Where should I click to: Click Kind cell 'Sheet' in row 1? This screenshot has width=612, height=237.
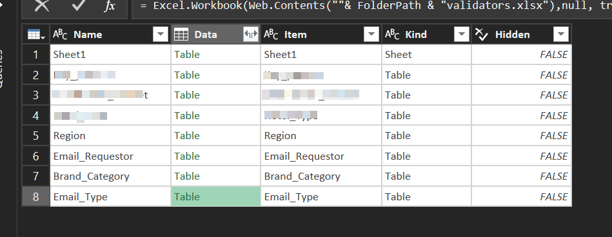(x=427, y=55)
